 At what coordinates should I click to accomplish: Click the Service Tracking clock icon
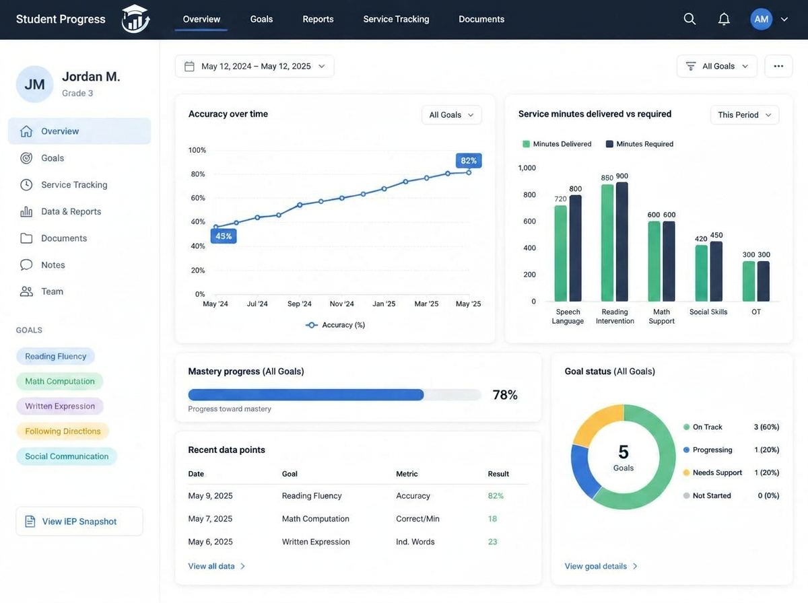(x=26, y=184)
